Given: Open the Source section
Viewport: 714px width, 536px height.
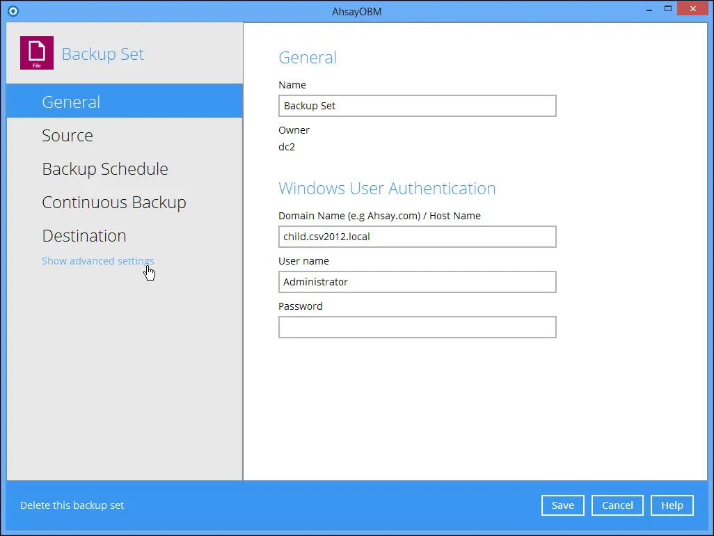Looking at the screenshot, I should [x=68, y=136].
